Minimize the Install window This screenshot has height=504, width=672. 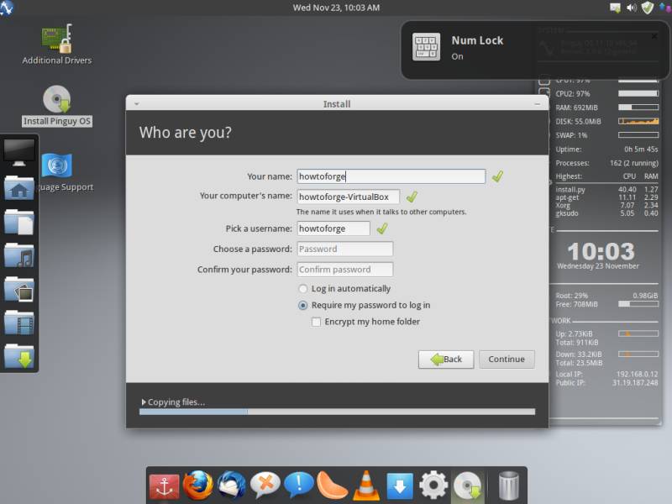click(538, 104)
